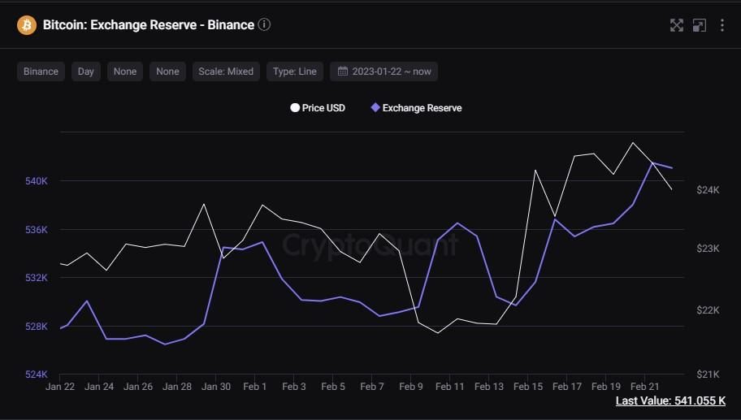Open the info tooltip icon beside the title
Image resolution: width=741 pixels, height=420 pixels.
(x=265, y=24)
